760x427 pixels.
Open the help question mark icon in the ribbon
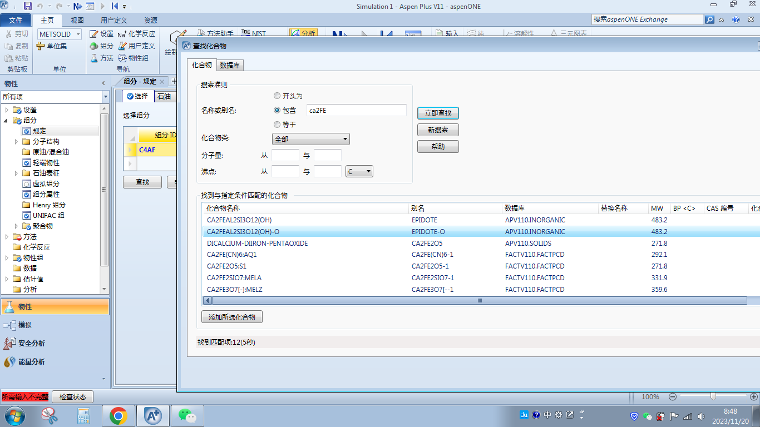click(736, 19)
